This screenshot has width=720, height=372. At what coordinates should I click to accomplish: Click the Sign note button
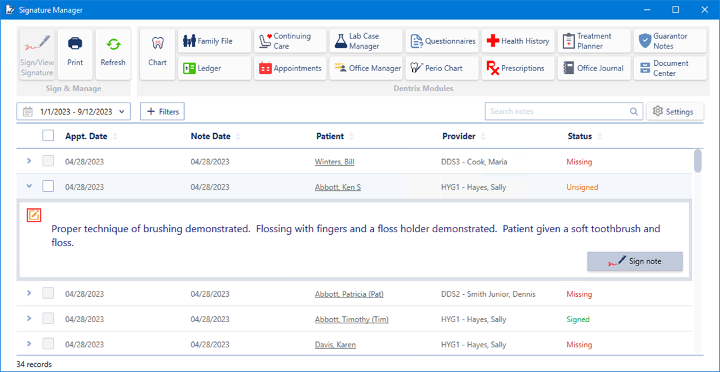pos(635,262)
